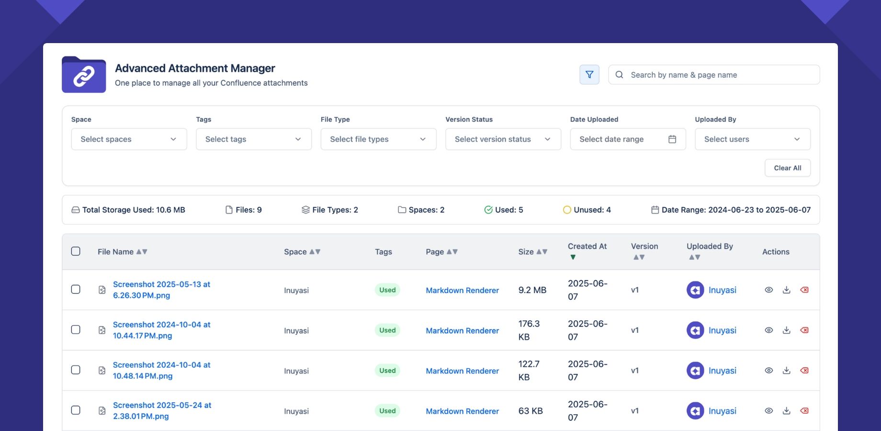Open the calendar icon in Date Uploaded

[672, 139]
